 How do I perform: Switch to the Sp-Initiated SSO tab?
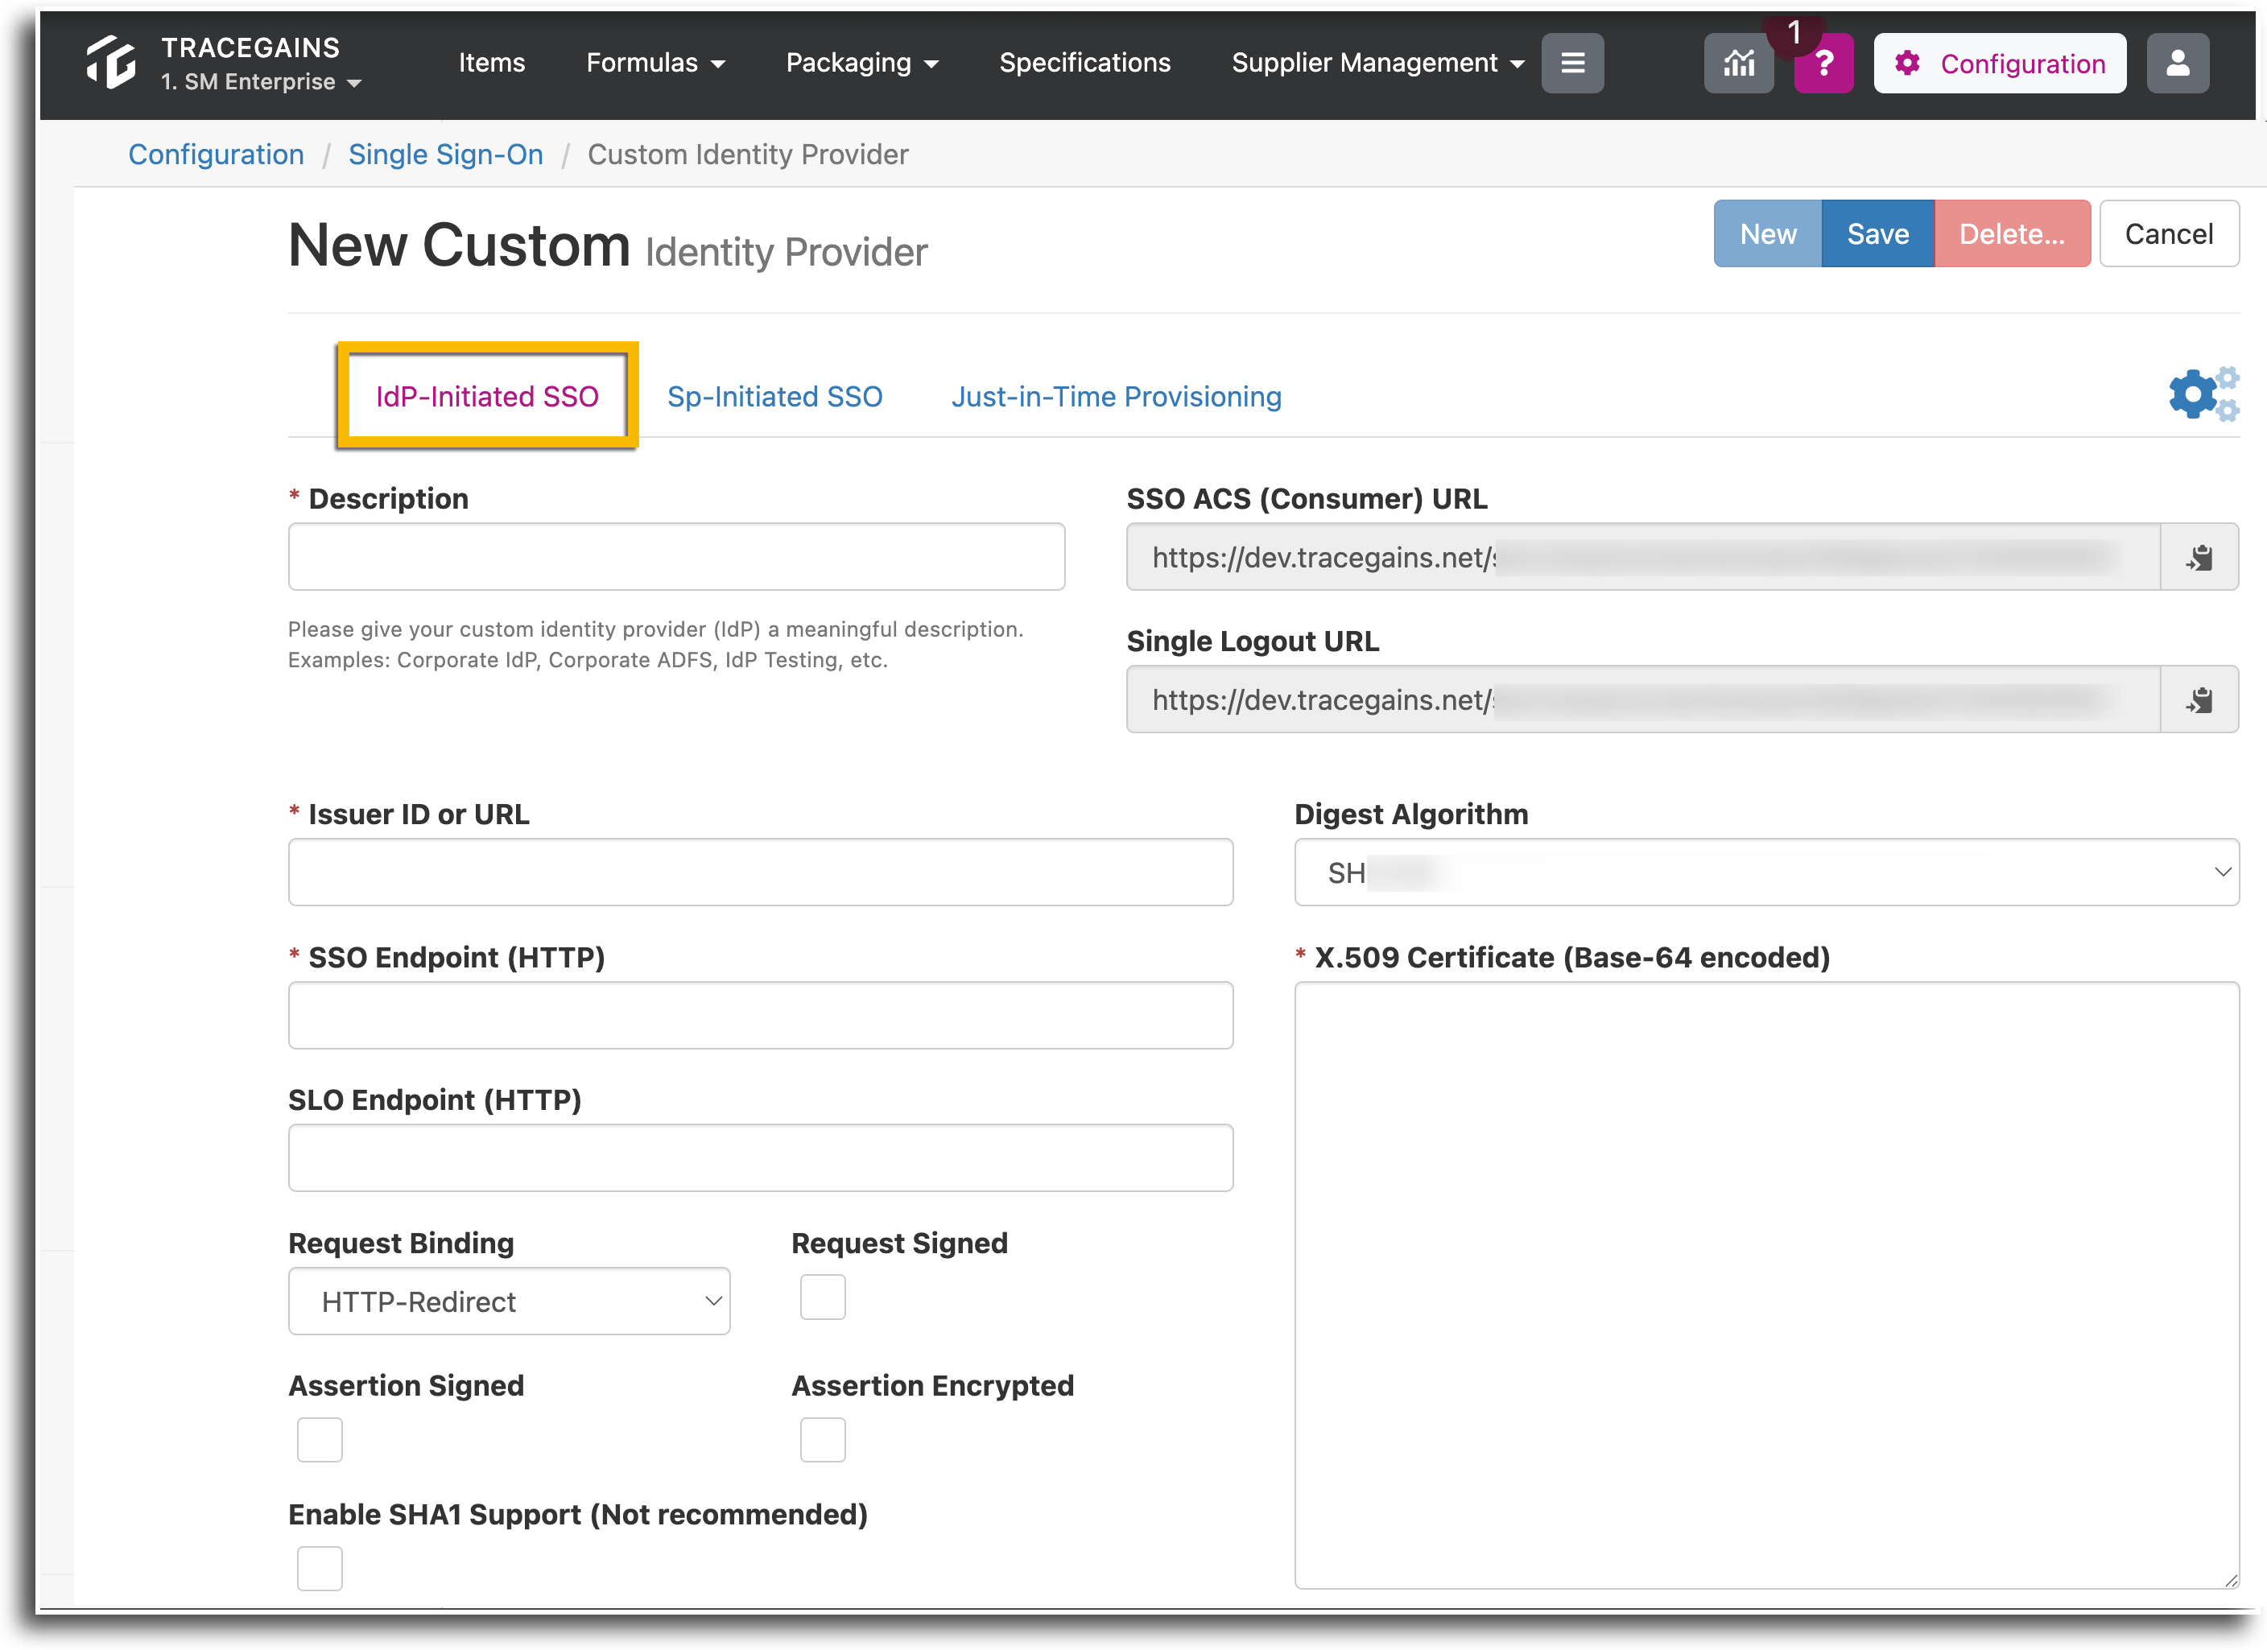pyautogui.click(x=774, y=397)
